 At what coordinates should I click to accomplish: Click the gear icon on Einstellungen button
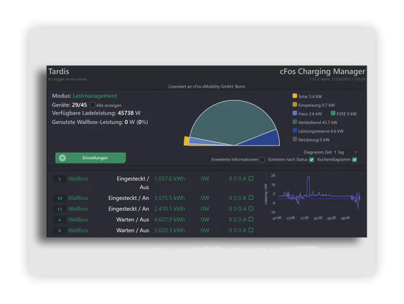coord(62,158)
